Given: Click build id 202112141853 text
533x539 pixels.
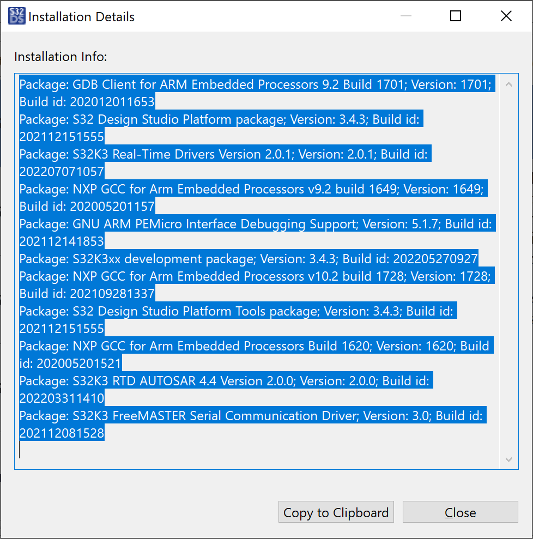Looking at the screenshot, I should (x=62, y=241).
